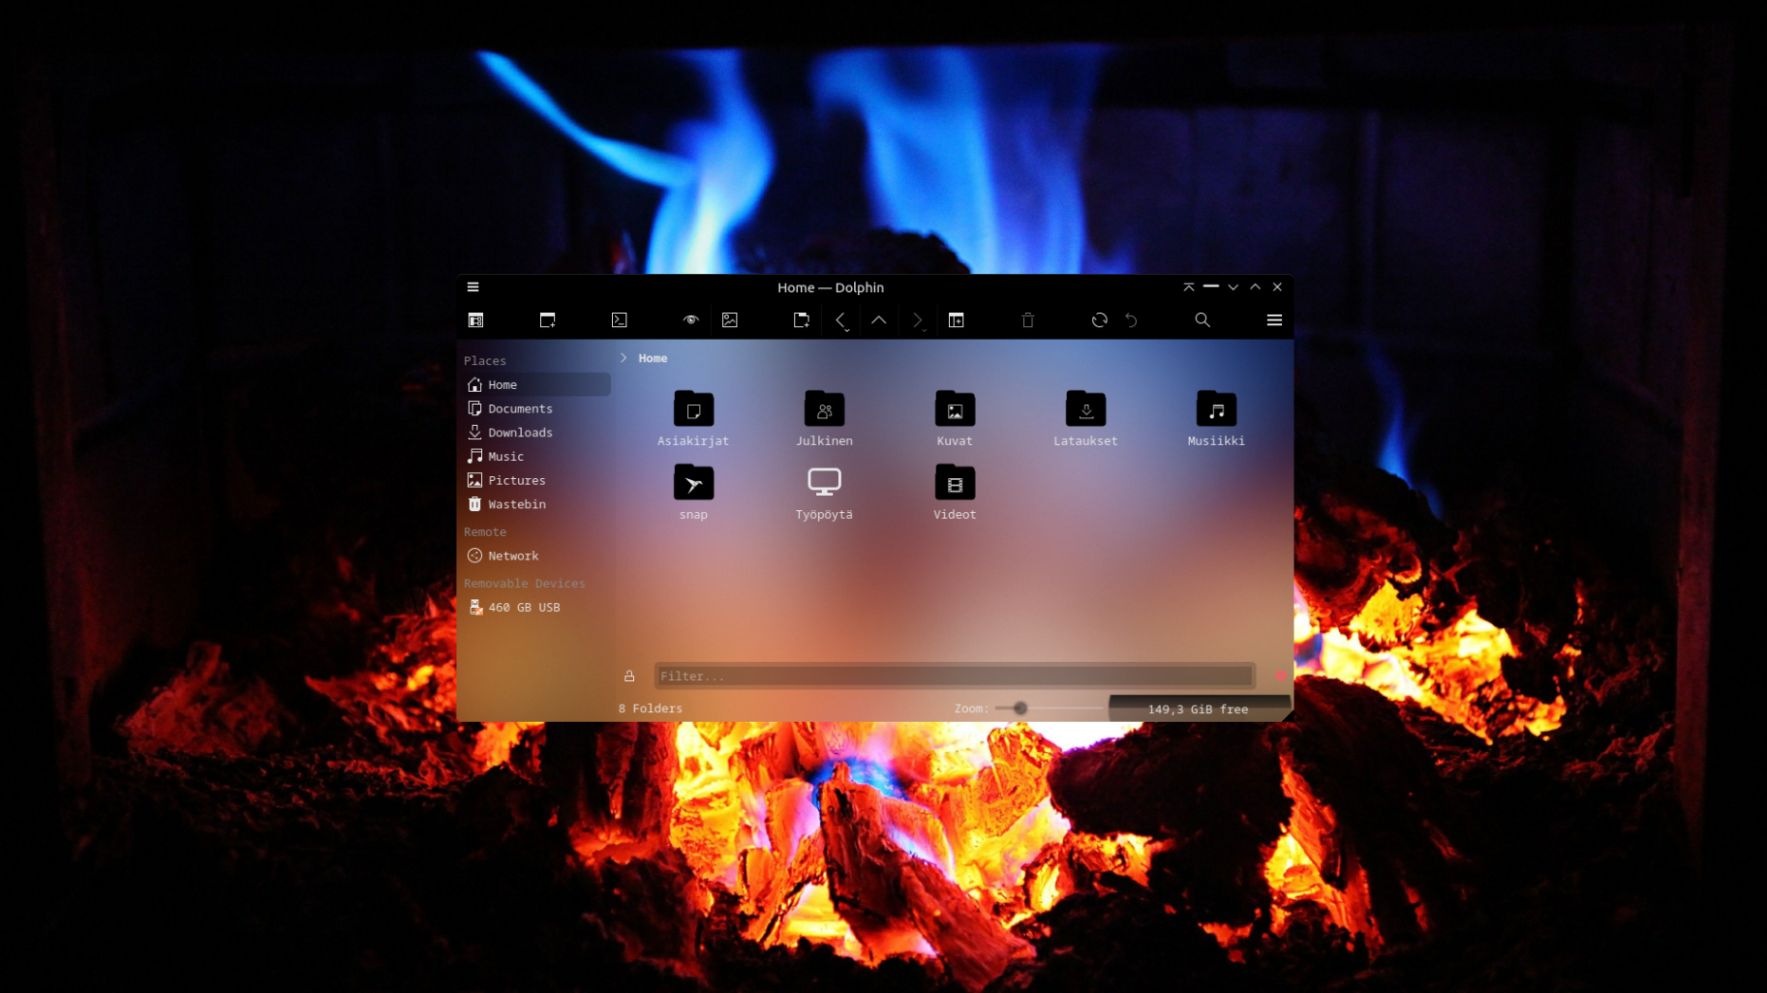Screen dimensions: 1767x993
Task: Expand the breadcrumb chevron before Home
Action: tap(623, 358)
